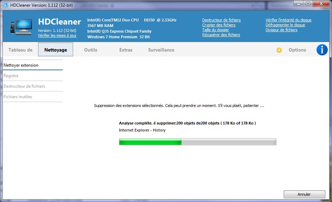Cancel cleaning with the Annuler button
This screenshot has width=332, height=202.
(x=304, y=194)
